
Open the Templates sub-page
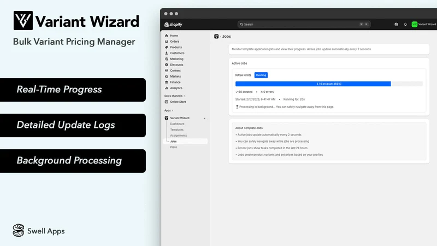(176, 130)
